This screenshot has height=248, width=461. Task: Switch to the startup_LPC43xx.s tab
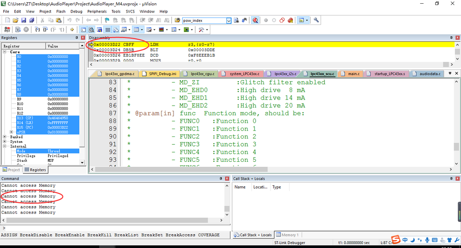point(386,74)
